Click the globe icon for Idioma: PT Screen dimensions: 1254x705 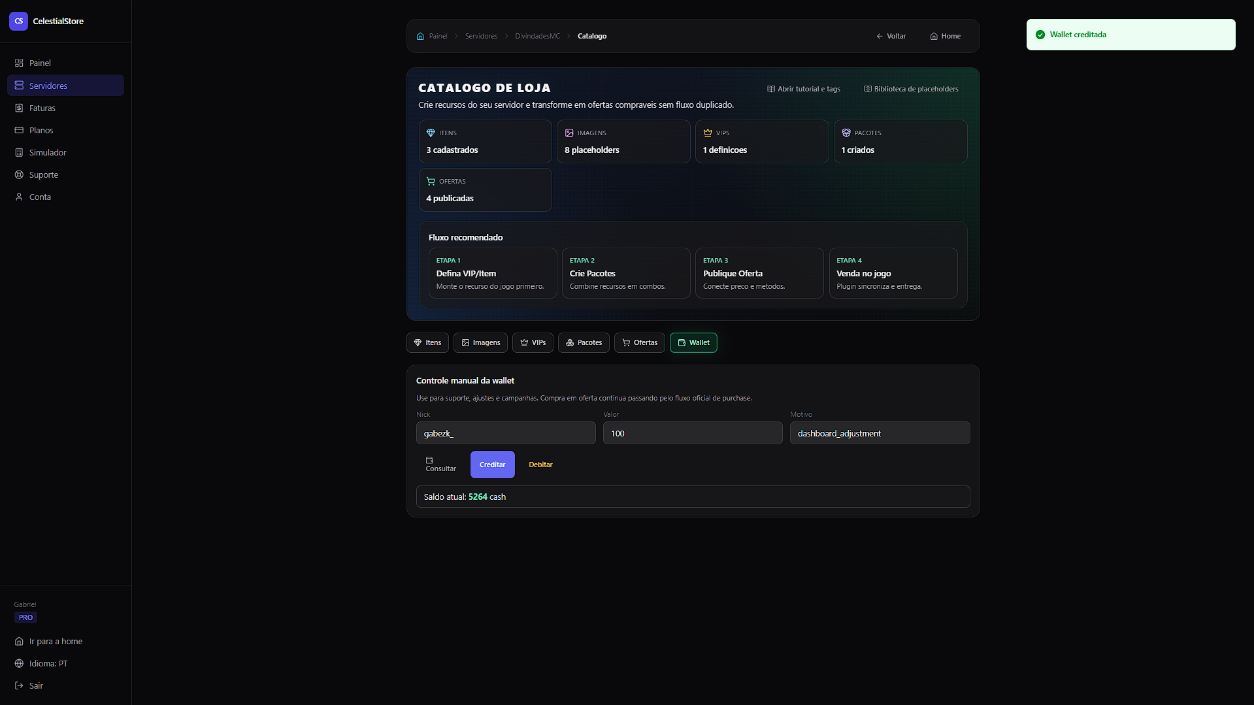(x=20, y=663)
